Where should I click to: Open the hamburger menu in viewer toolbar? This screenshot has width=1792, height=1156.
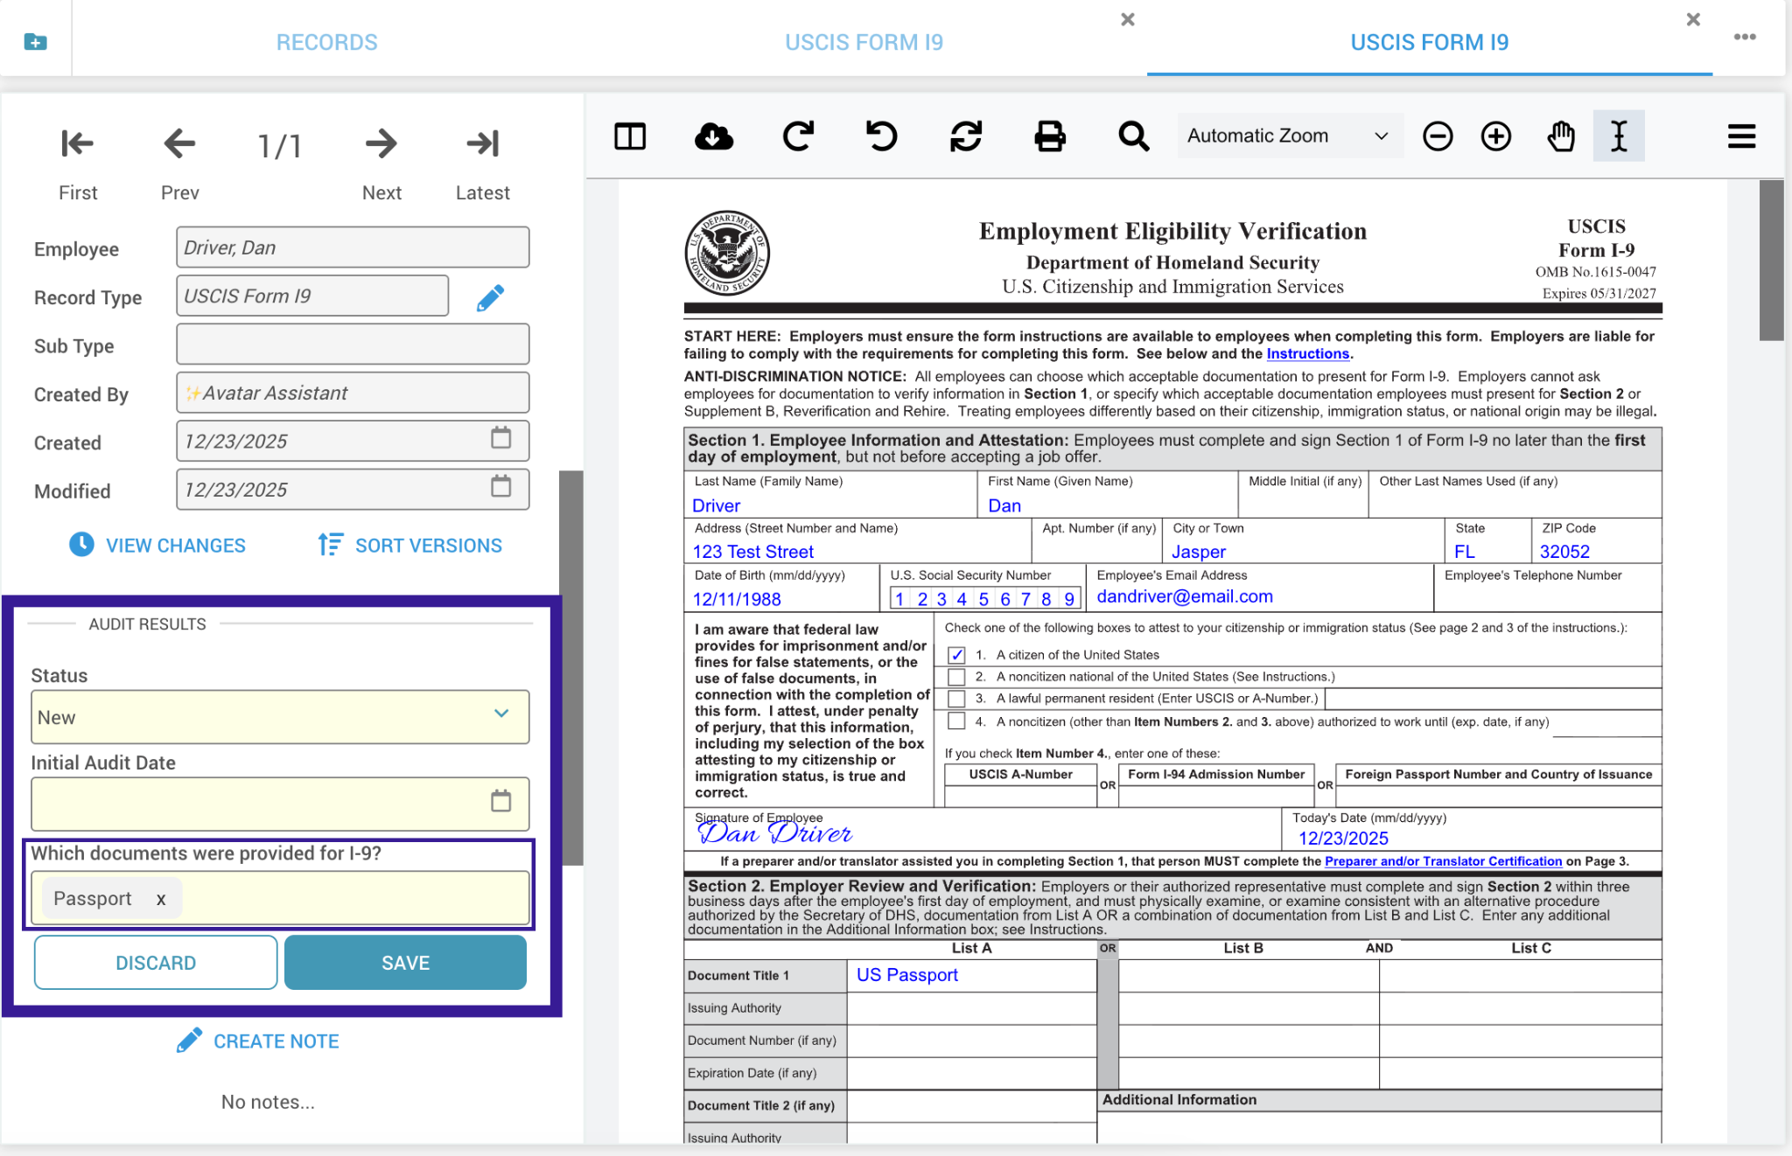tap(1741, 136)
